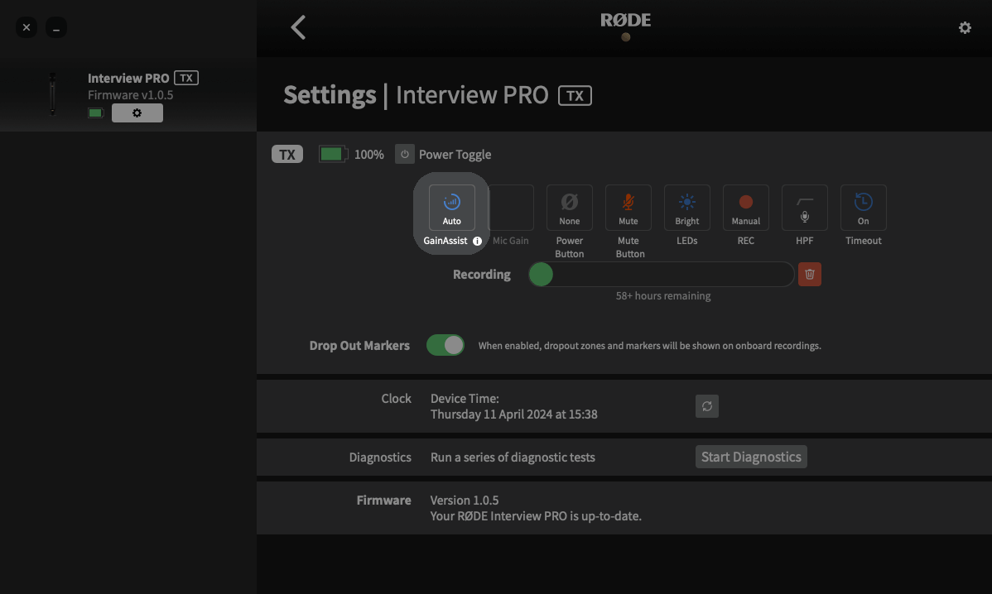992x594 pixels.
Task: Click '58+ hours remaining' text
Action: point(663,295)
